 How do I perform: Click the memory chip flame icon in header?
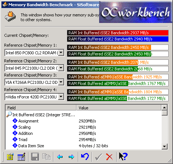pos(10,17)
